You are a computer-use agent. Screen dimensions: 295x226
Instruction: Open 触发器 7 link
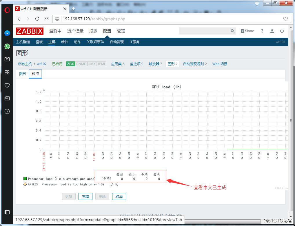(155, 64)
